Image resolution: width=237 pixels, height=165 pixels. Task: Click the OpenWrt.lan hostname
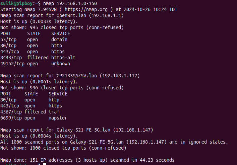click(x=71, y=15)
